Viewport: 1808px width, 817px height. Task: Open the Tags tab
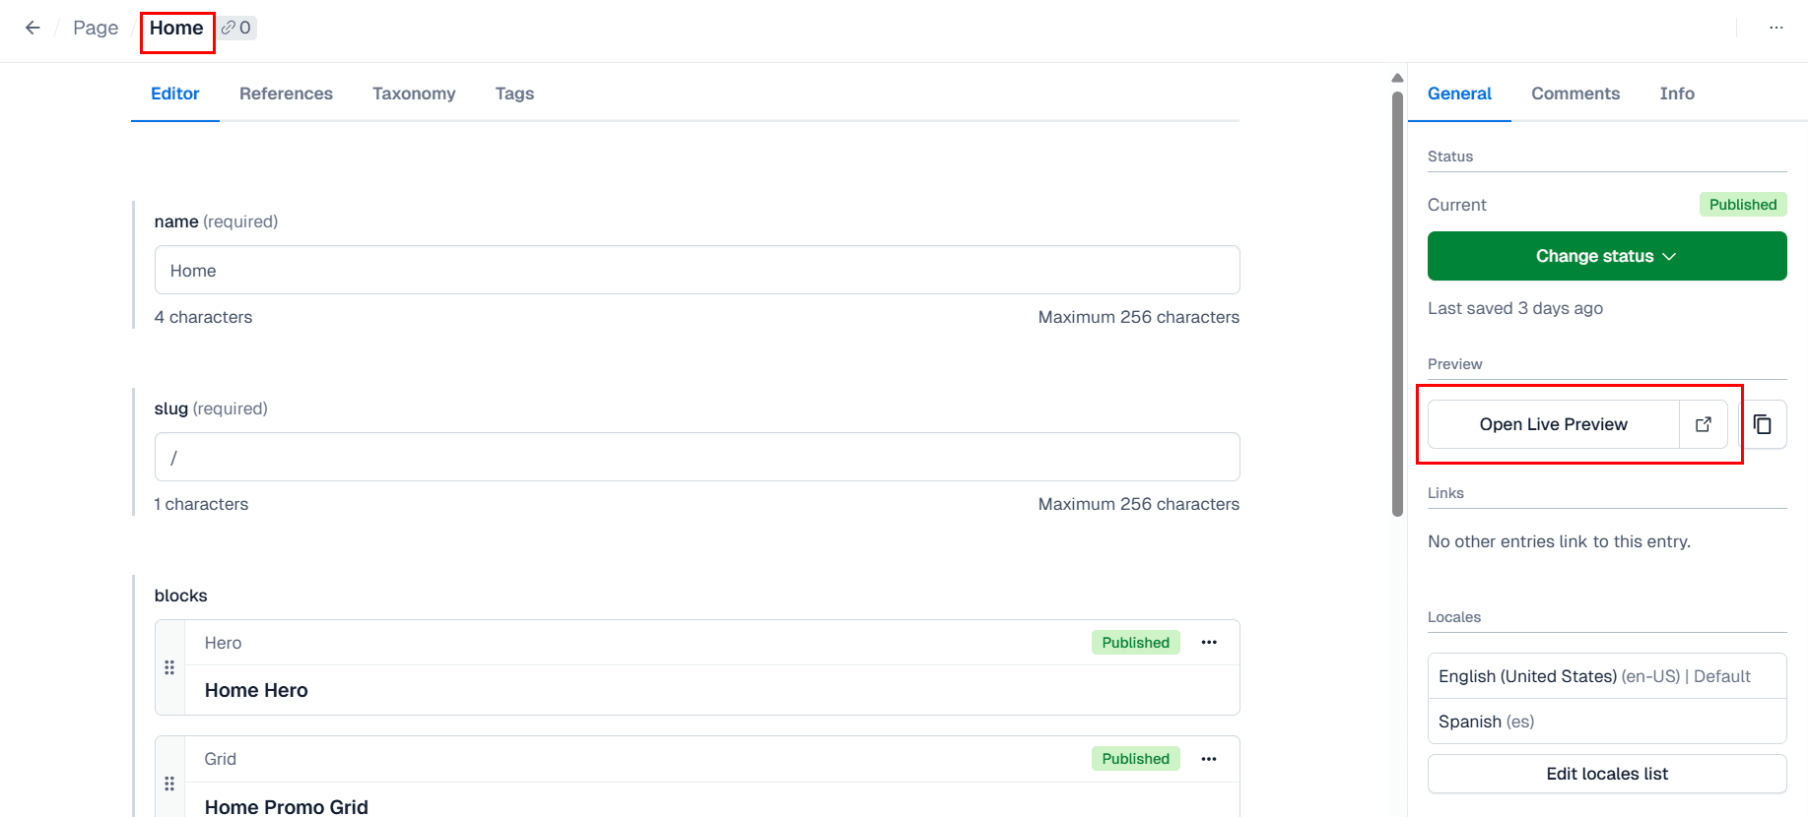[x=514, y=94]
